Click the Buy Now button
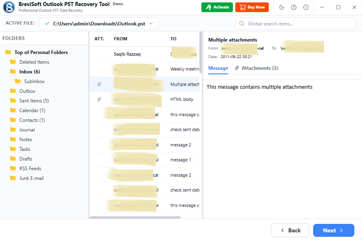 click(252, 7)
